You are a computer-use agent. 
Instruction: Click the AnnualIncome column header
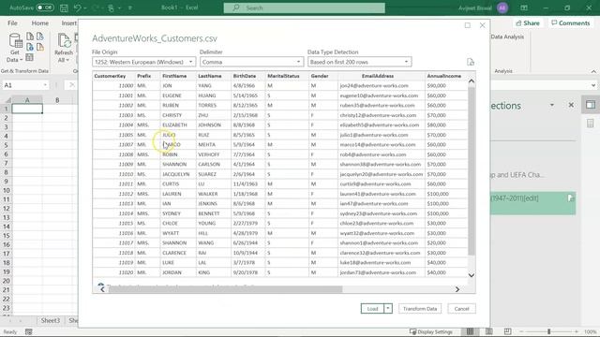point(446,76)
